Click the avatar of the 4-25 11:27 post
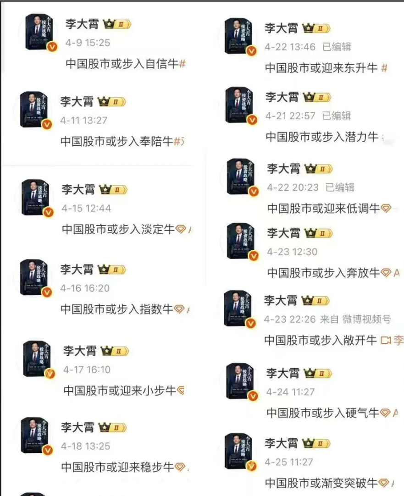 (x=239, y=452)
